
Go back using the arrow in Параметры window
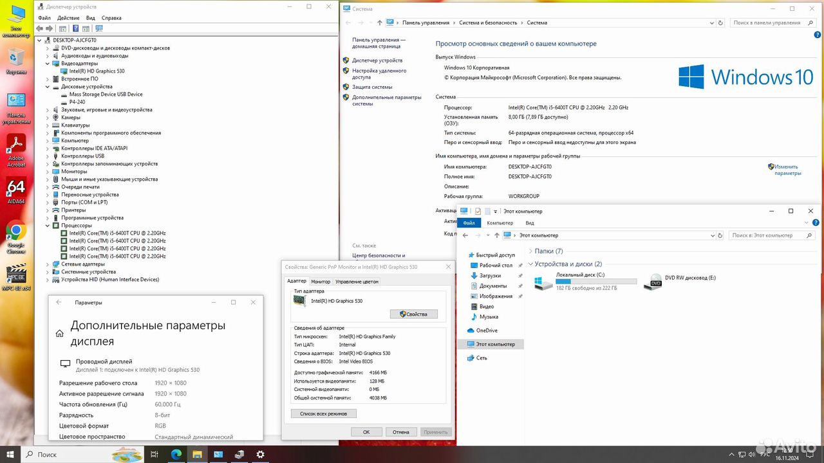[59, 302]
